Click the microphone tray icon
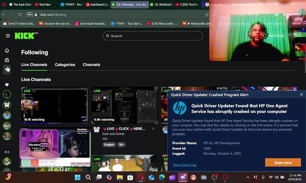Viewport: 306px width, 183px height. point(263,177)
